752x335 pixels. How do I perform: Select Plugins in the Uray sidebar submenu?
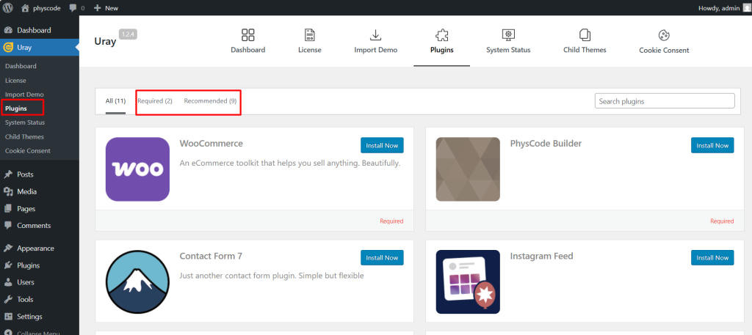(x=16, y=108)
